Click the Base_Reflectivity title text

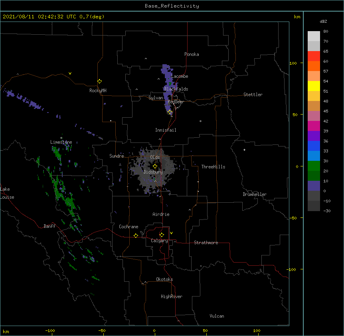172,6
